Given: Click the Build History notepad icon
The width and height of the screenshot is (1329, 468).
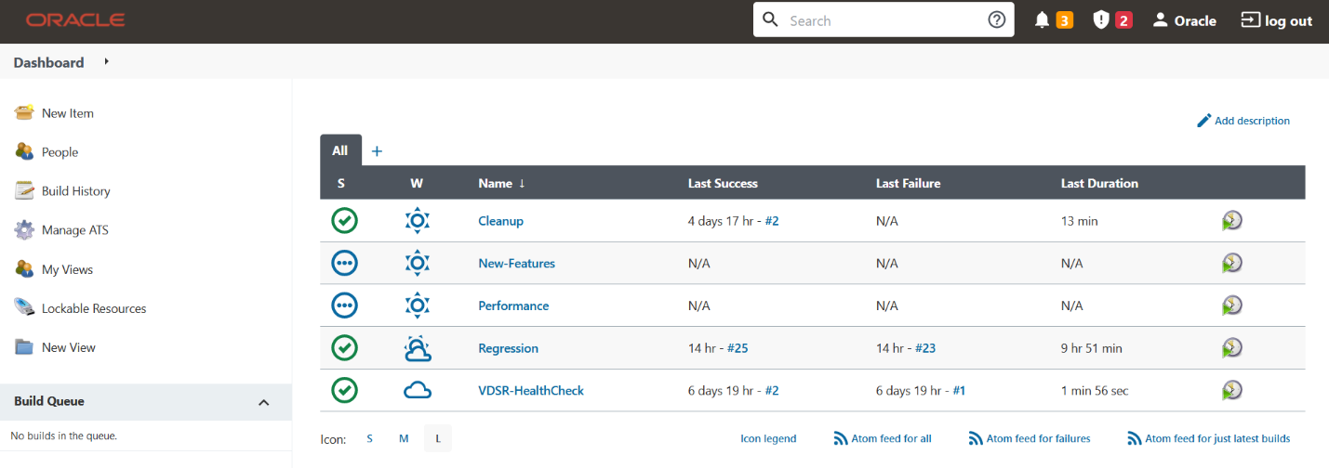Looking at the screenshot, I should [x=24, y=190].
